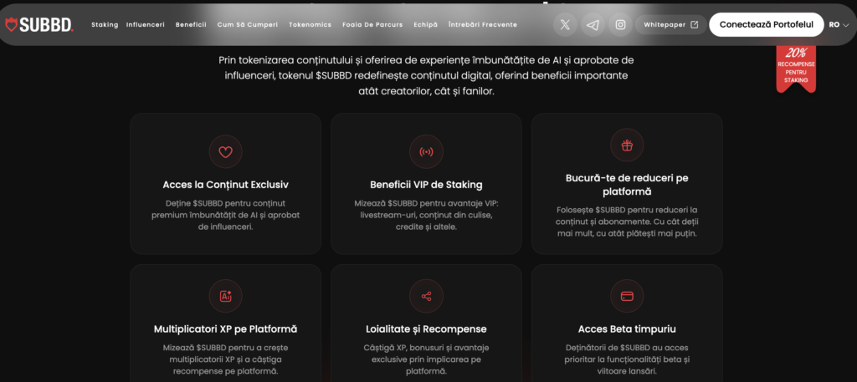Click the Multiplicatori XP pe Platformă heading

coord(226,329)
